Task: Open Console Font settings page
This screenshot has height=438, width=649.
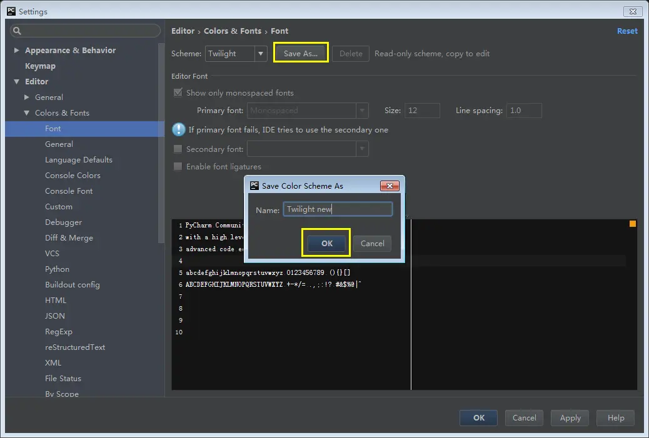Action: coord(69,191)
